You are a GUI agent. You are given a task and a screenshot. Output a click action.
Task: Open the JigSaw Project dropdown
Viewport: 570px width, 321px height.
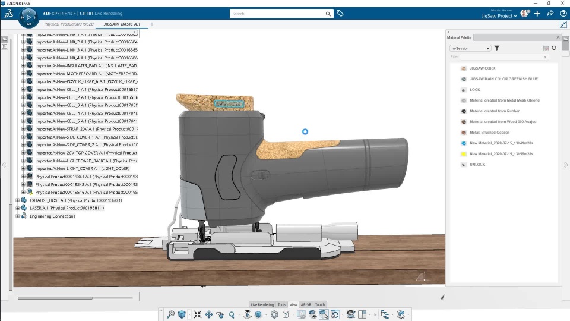(x=499, y=16)
